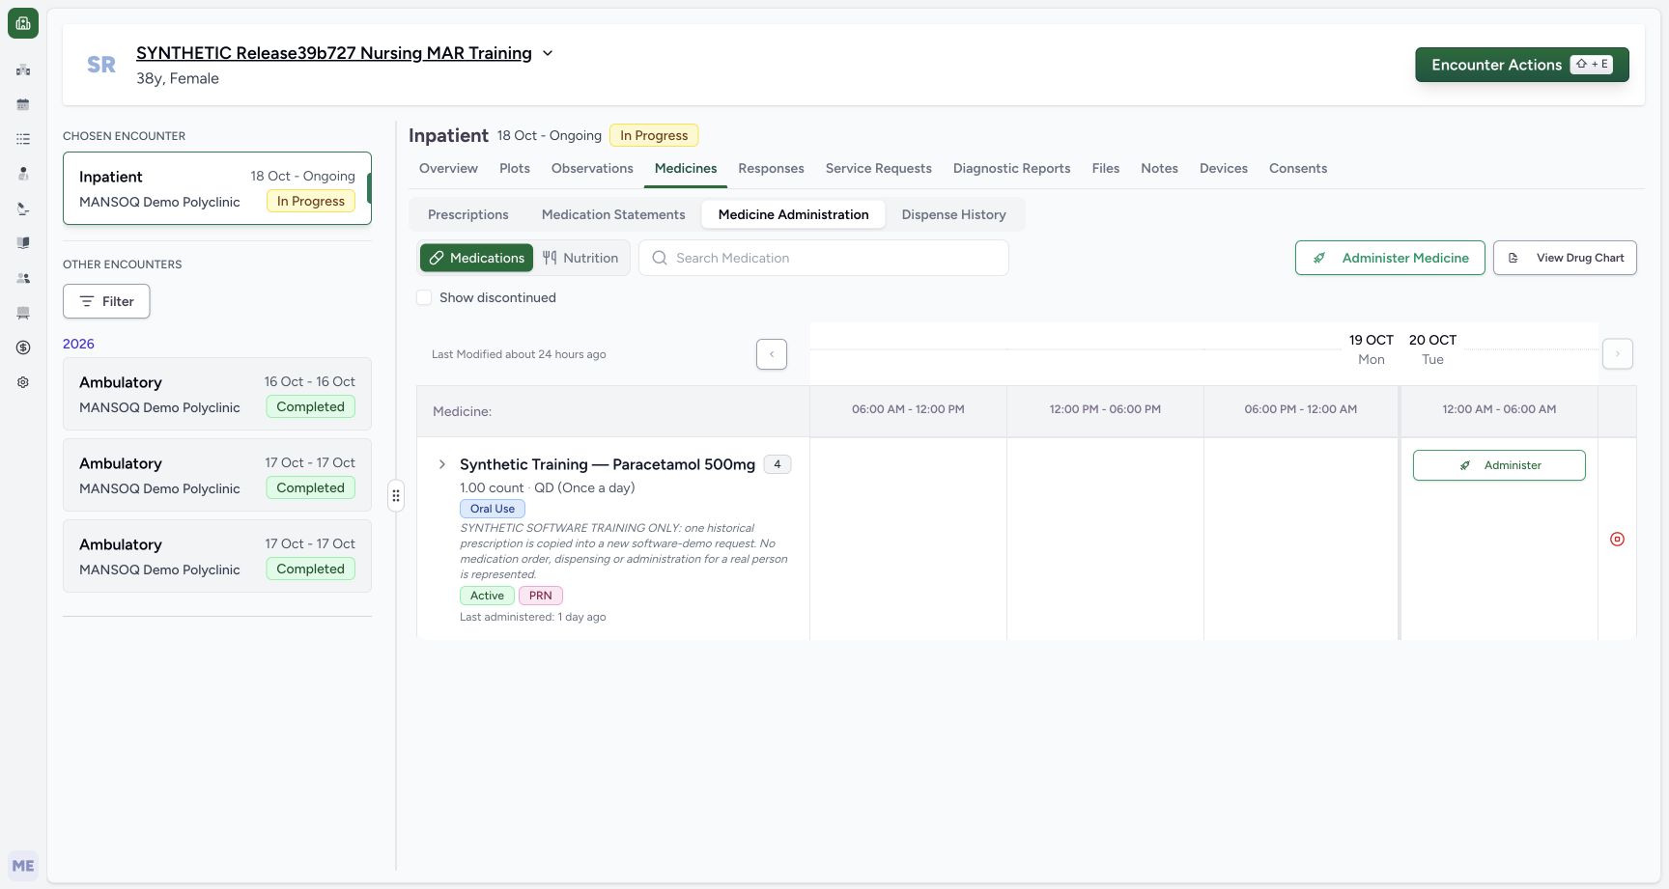This screenshot has height=889, width=1669.
Task: Open the patient name link
Action: click(334, 53)
